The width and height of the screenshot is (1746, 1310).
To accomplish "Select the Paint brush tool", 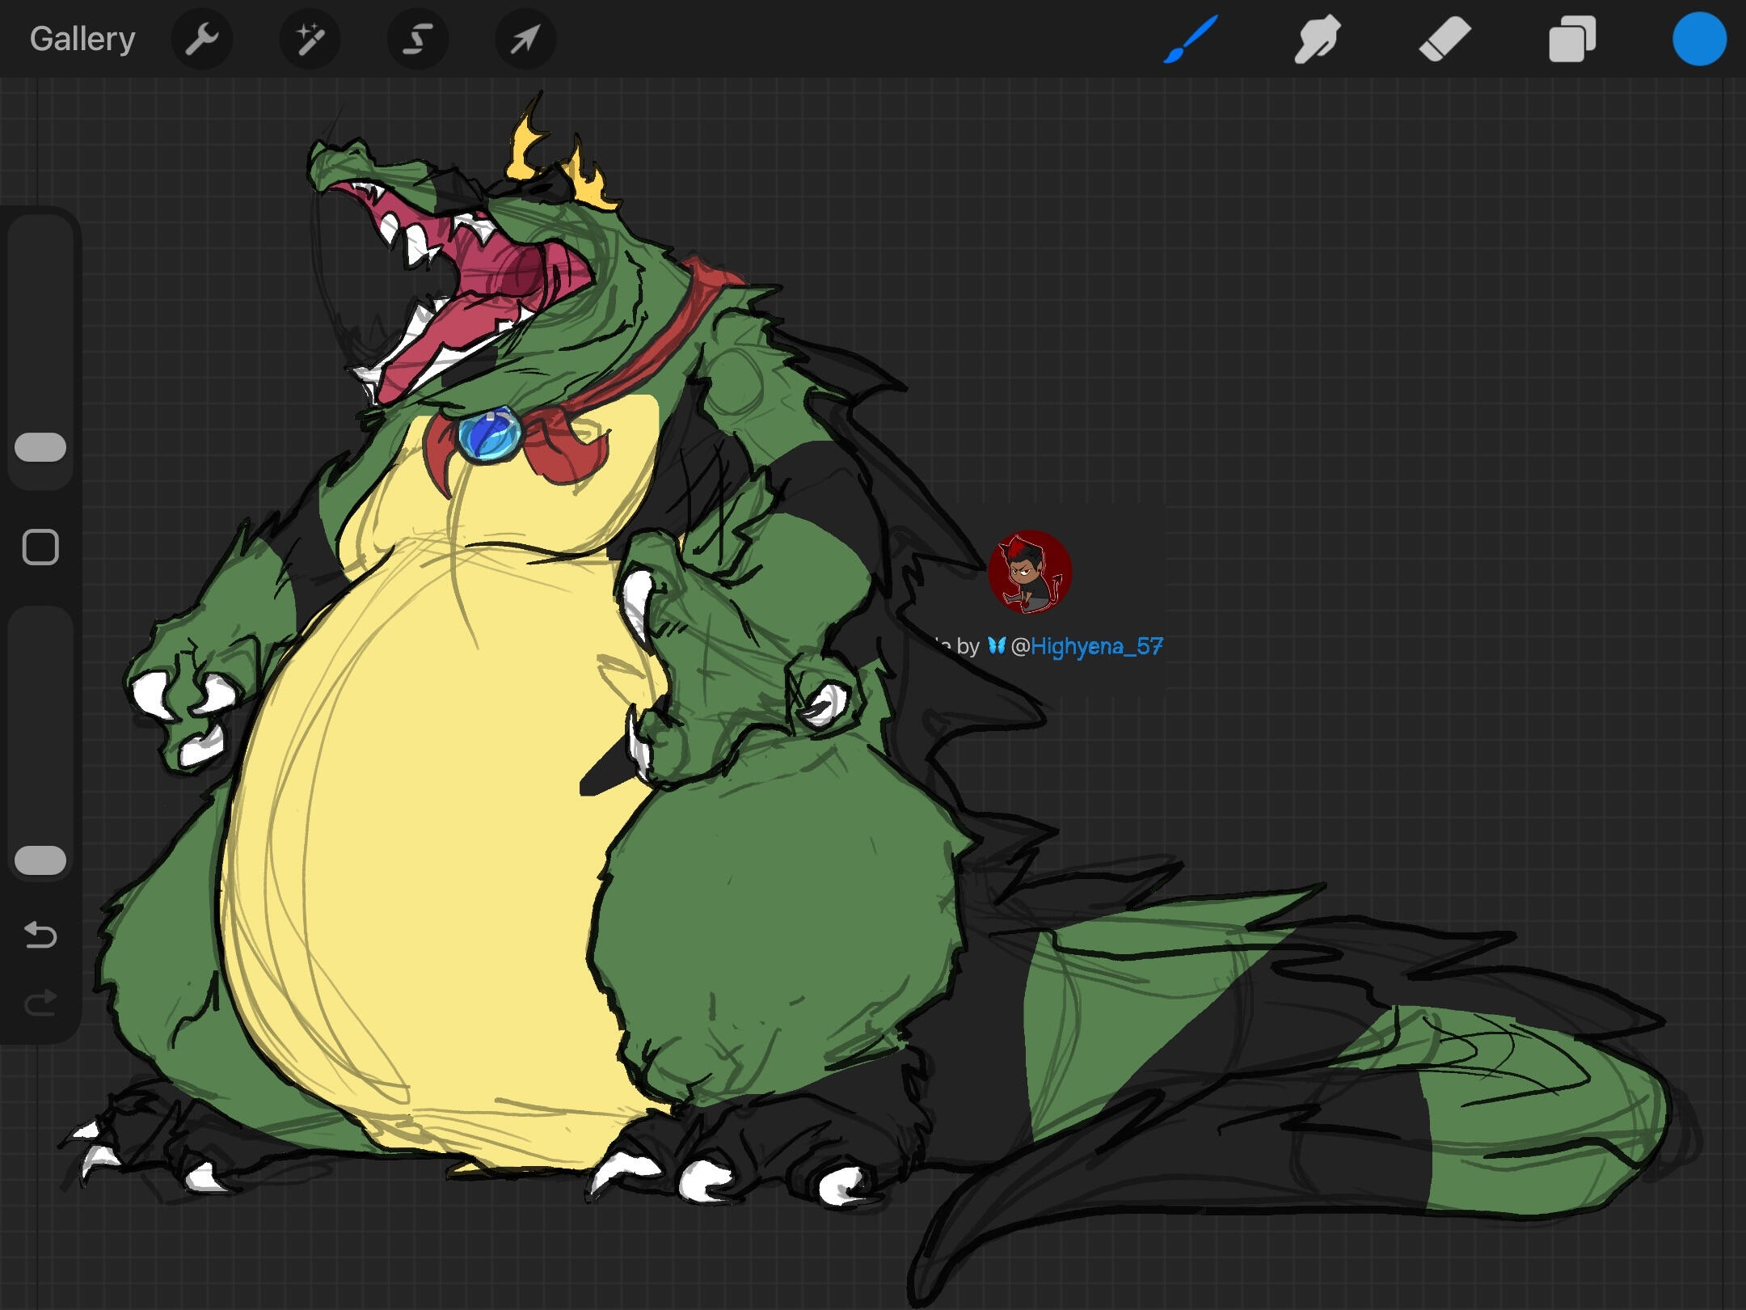I will [x=1191, y=39].
